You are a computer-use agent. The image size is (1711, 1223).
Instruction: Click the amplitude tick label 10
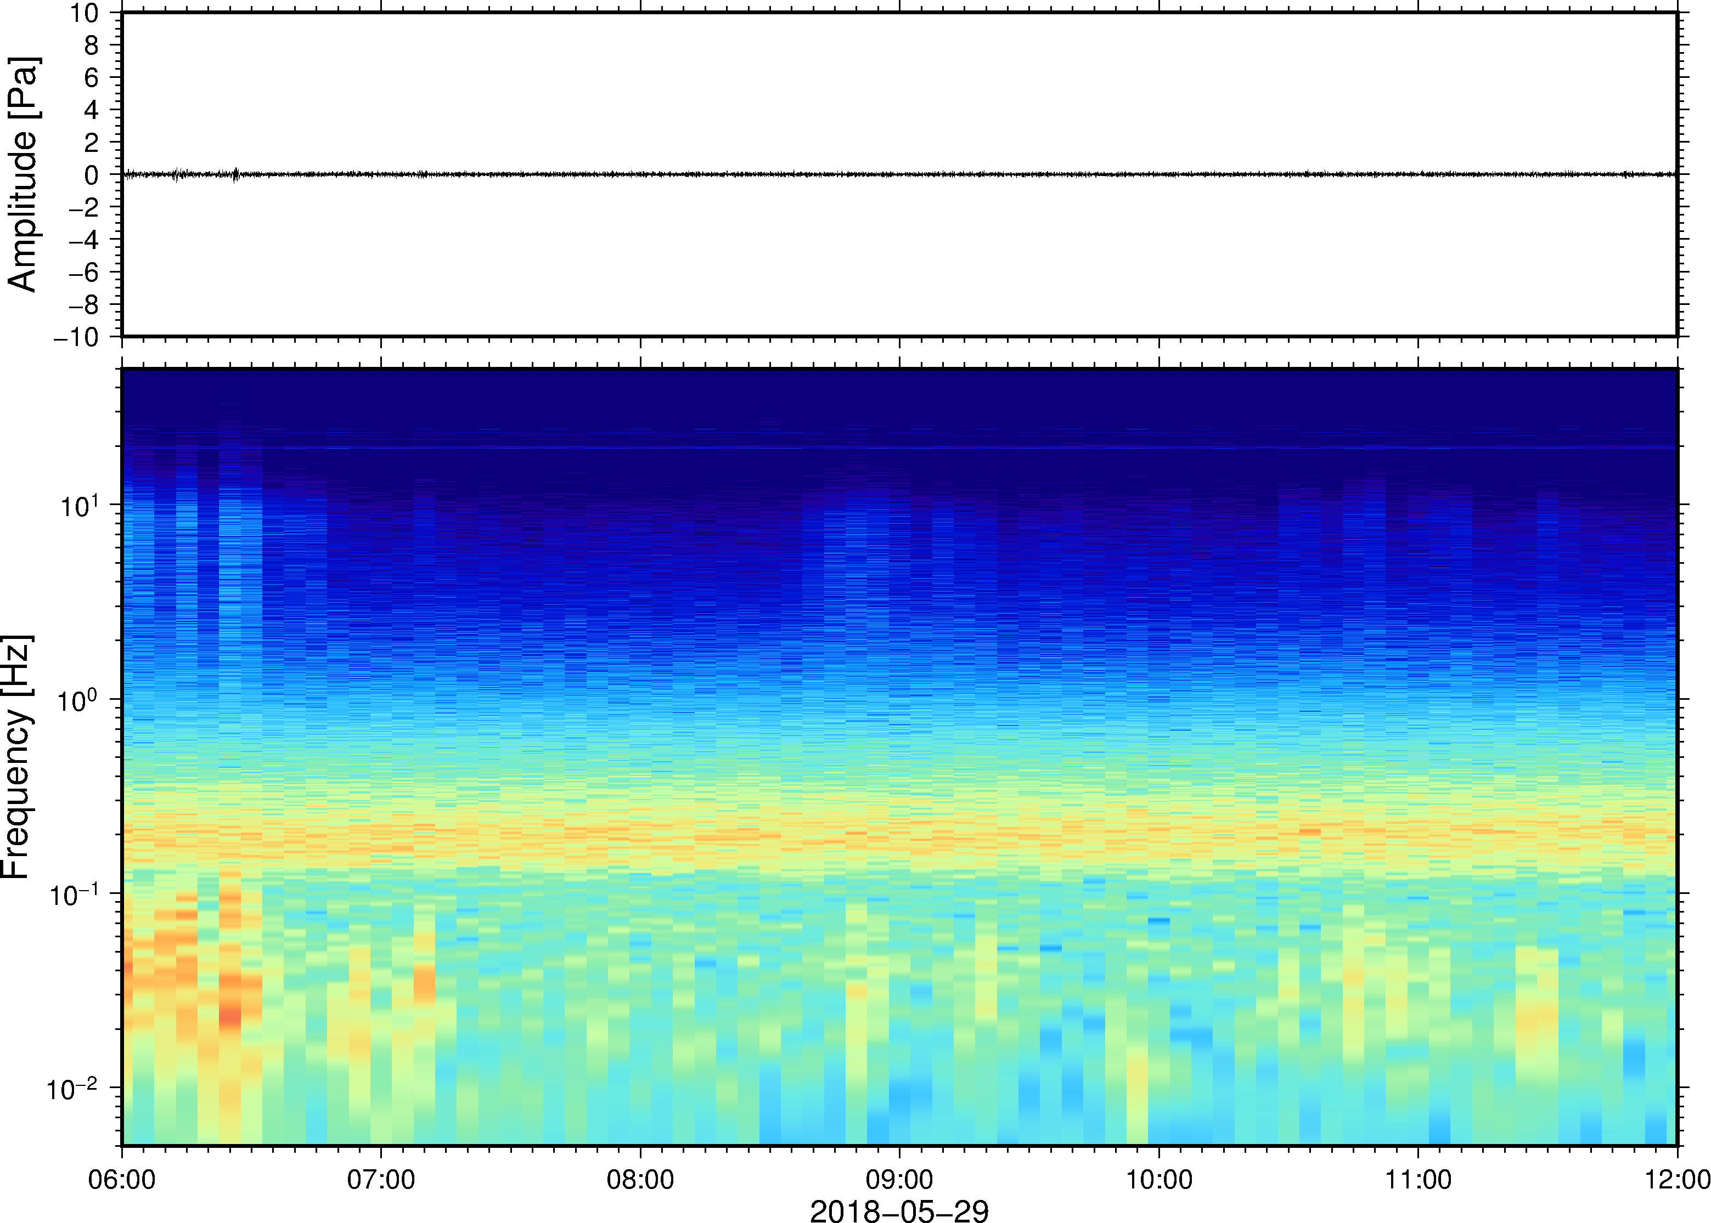(x=85, y=13)
